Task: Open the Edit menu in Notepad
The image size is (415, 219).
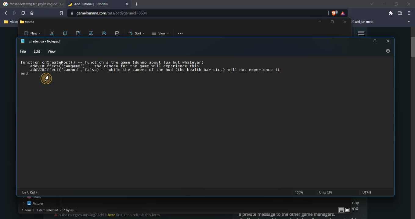Action: click(37, 51)
